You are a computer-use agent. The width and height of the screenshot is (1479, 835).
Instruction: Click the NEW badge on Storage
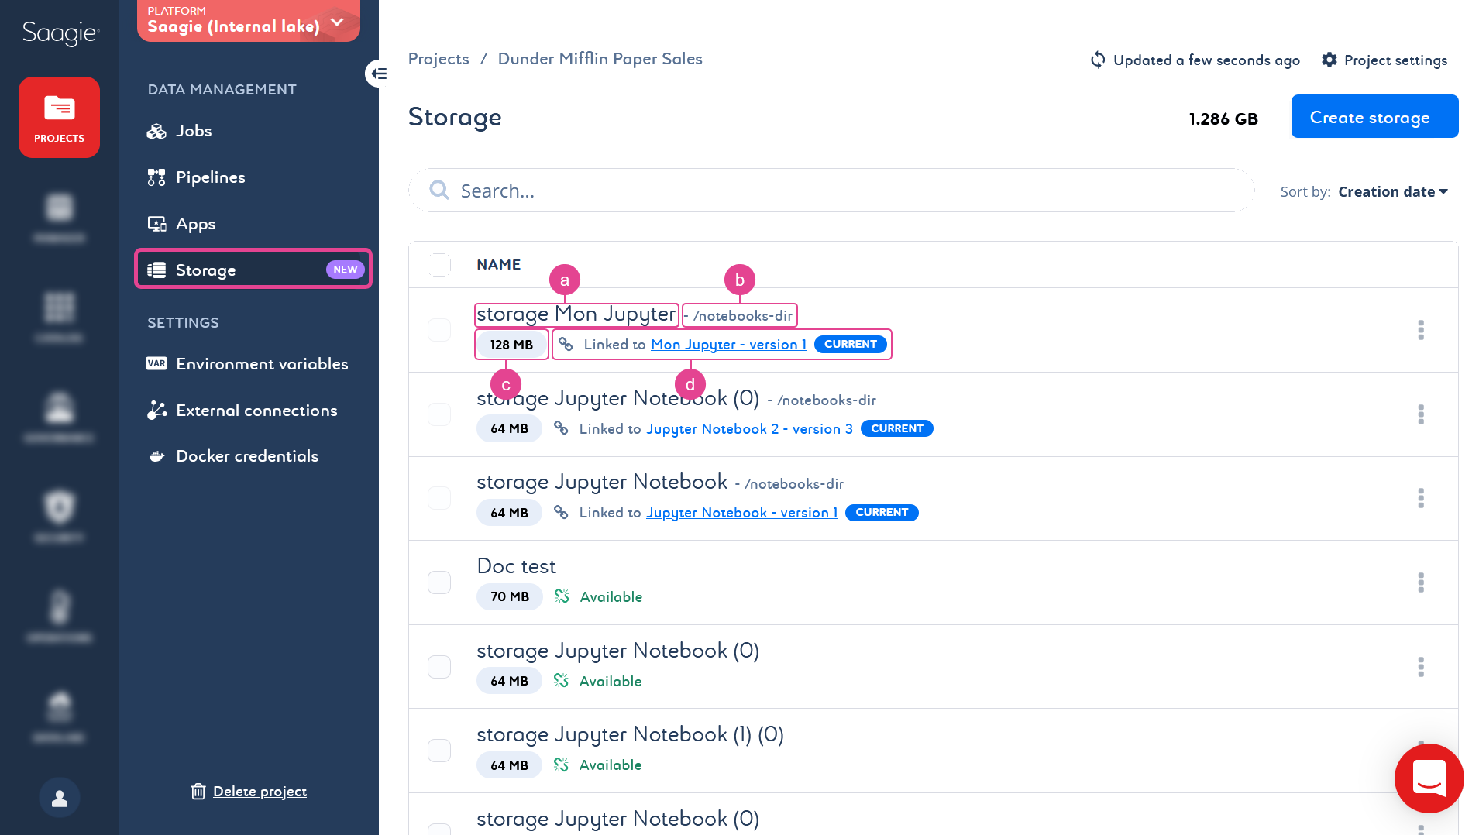346,269
